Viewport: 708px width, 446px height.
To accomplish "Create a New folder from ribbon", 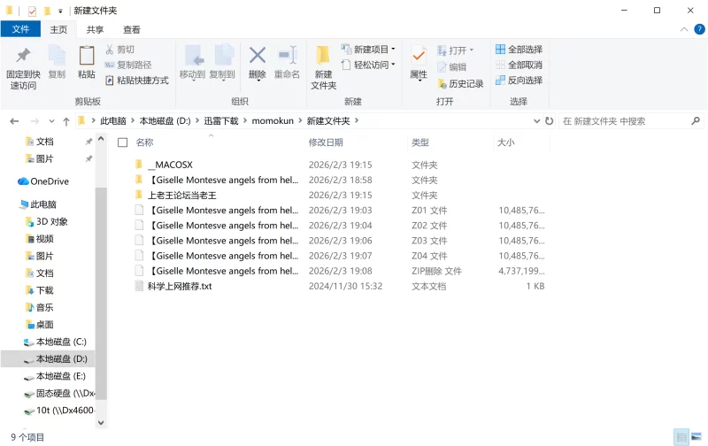I will 323,66.
